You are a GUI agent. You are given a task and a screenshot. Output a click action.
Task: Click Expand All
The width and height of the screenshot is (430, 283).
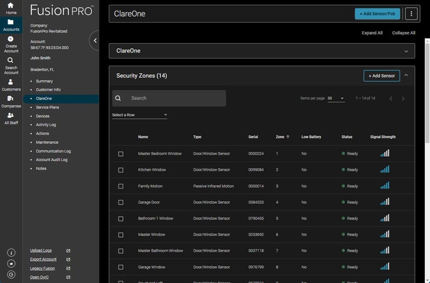(372, 33)
